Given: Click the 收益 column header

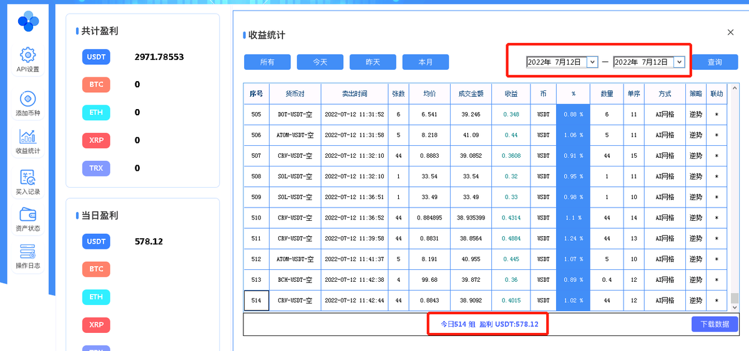Looking at the screenshot, I should coord(511,94).
